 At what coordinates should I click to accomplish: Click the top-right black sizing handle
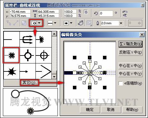105,57
